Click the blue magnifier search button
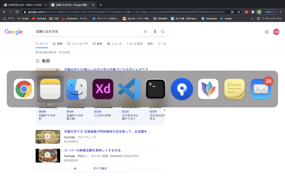Image resolution: width=285 pixels, height=178 pixels. click(163, 32)
